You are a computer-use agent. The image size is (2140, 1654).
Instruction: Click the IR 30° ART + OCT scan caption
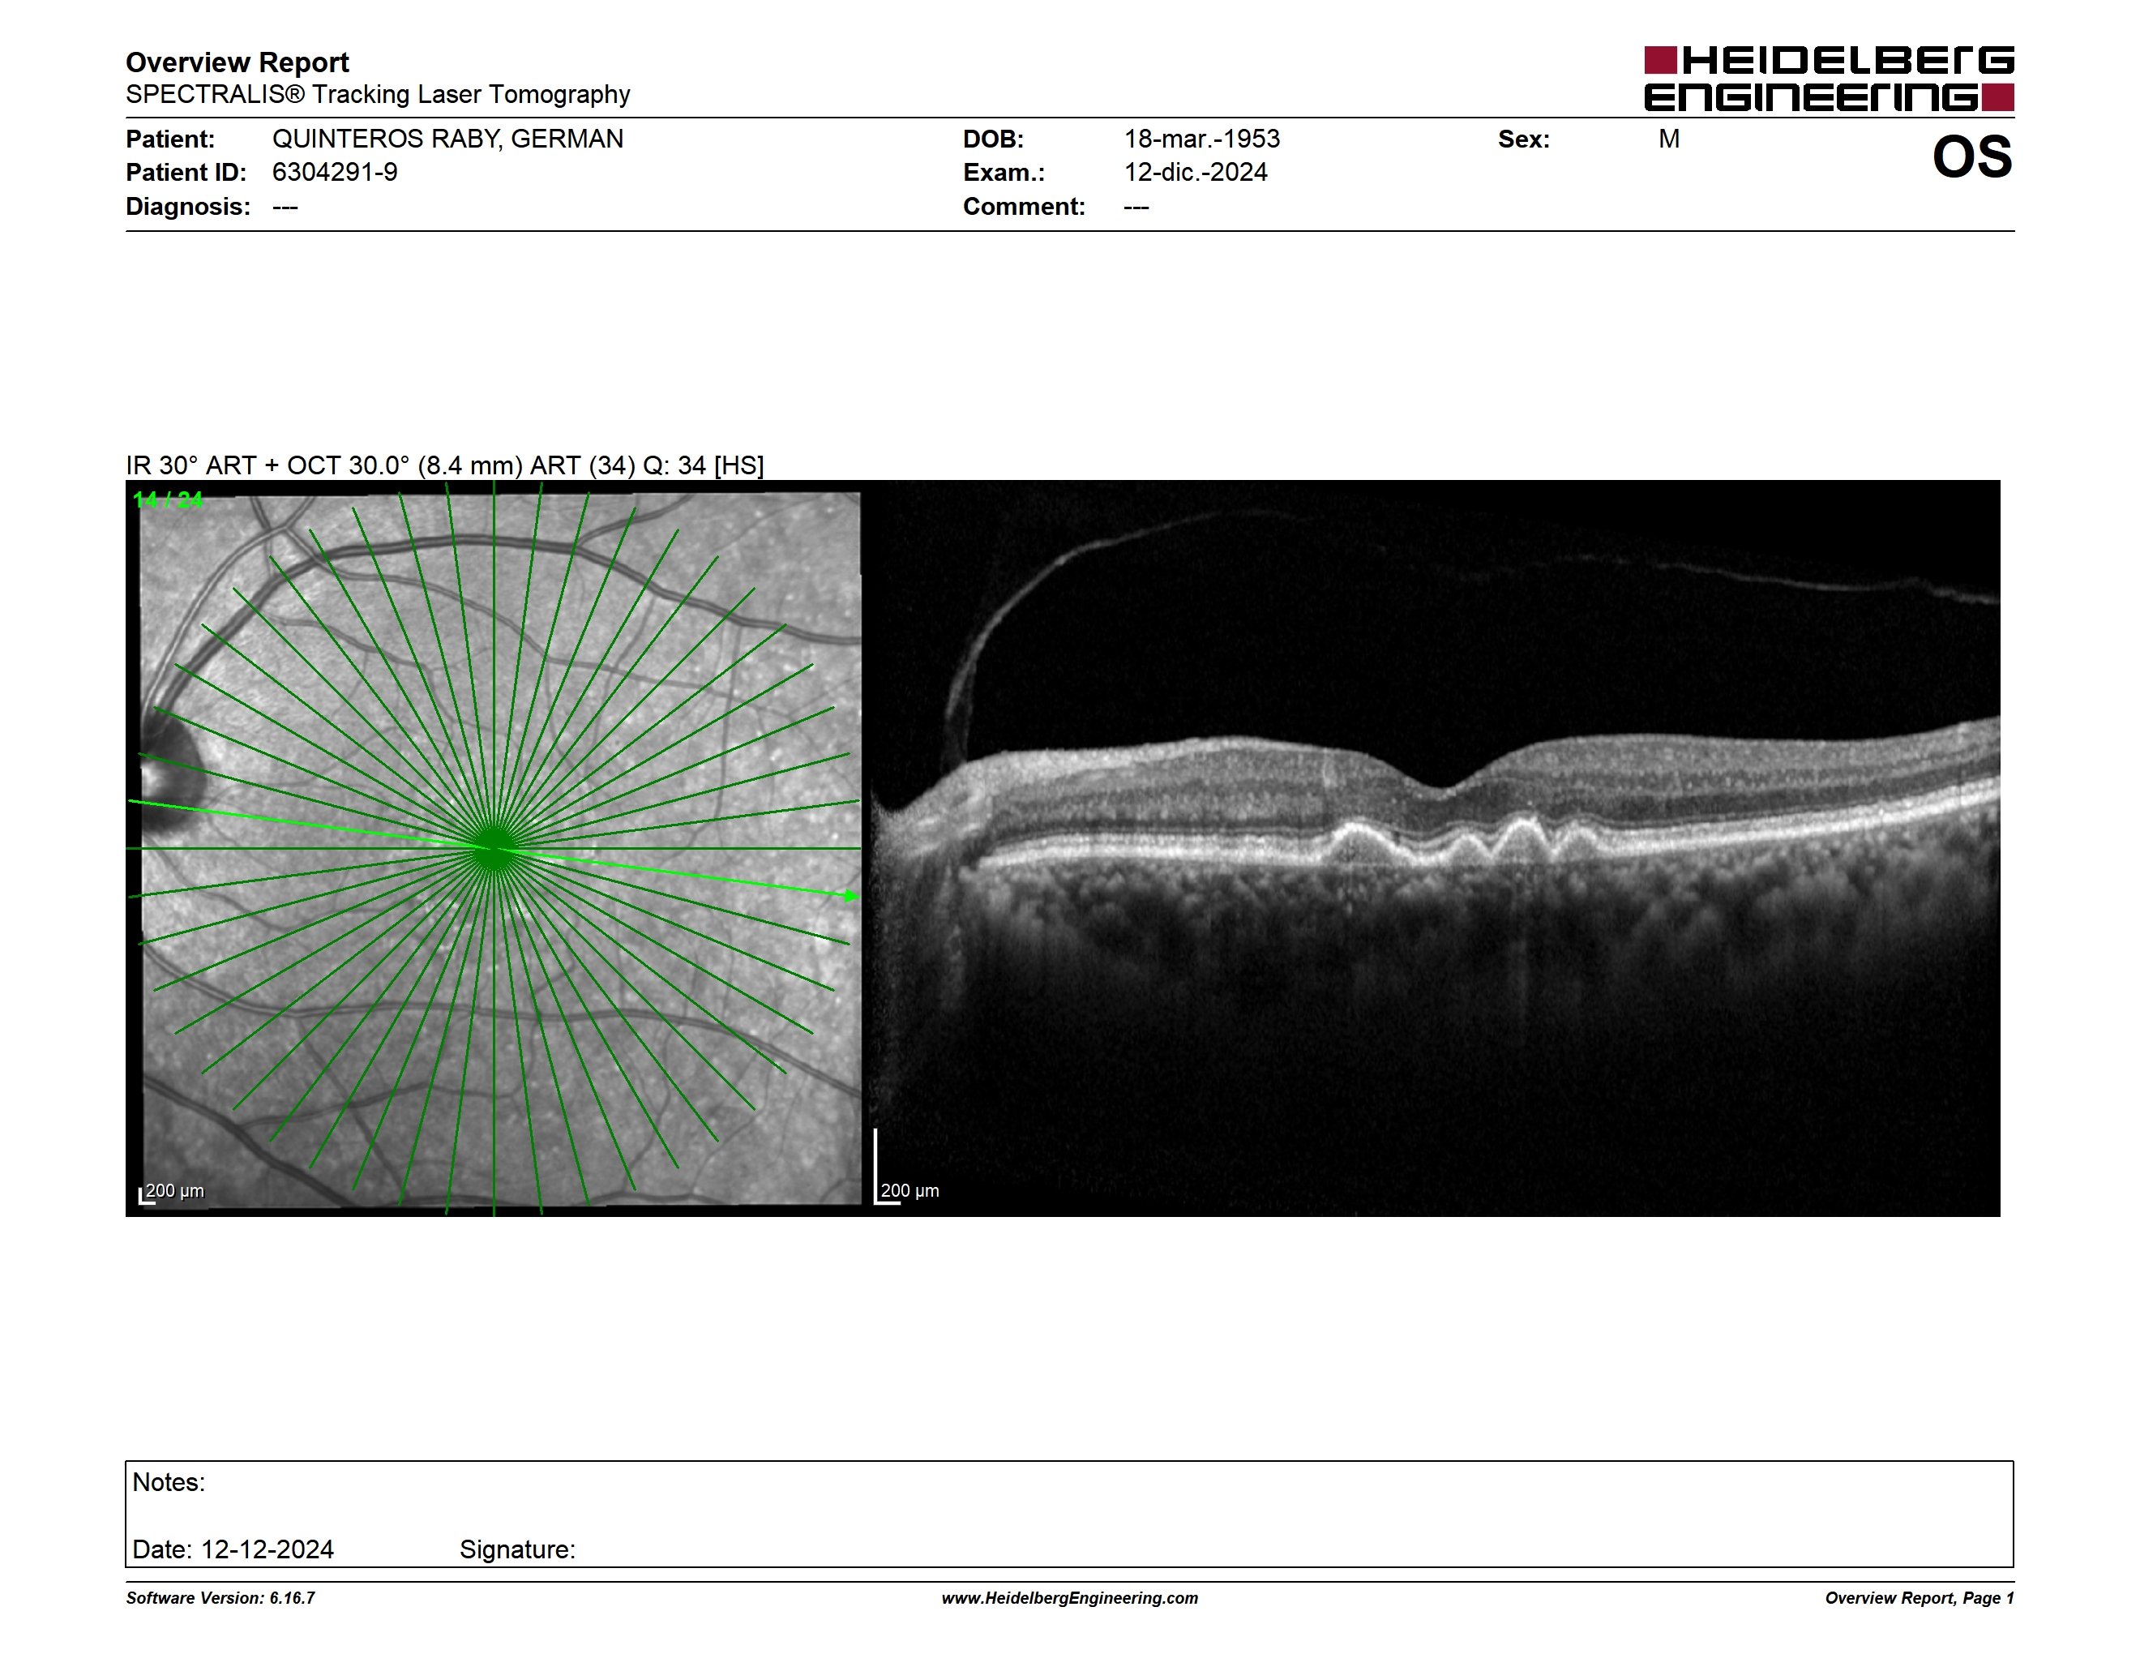[x=445, y=465]
